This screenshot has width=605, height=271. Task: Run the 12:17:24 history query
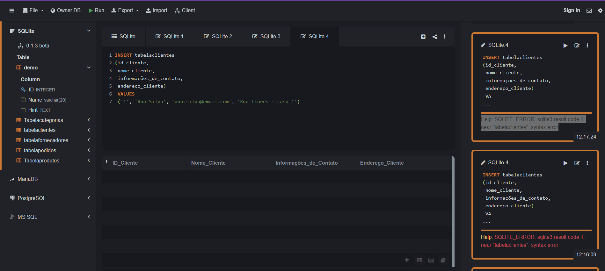(565, 46)
